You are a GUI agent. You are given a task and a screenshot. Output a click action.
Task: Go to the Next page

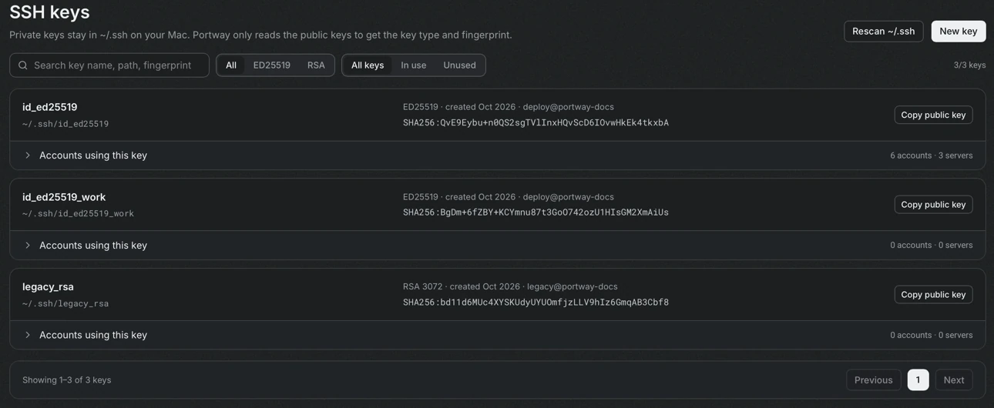pyautogui.click(x=954, y=380)
